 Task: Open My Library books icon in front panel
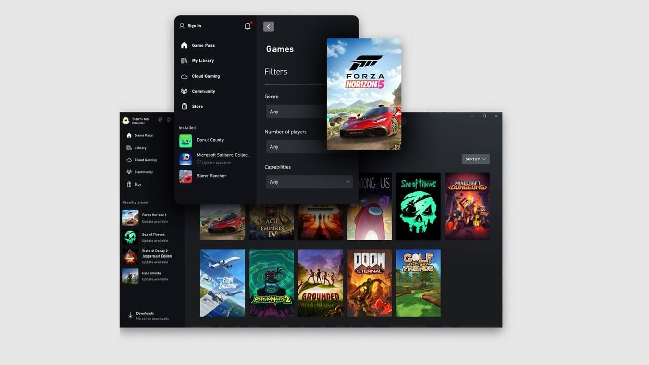[x=184, y=61]
